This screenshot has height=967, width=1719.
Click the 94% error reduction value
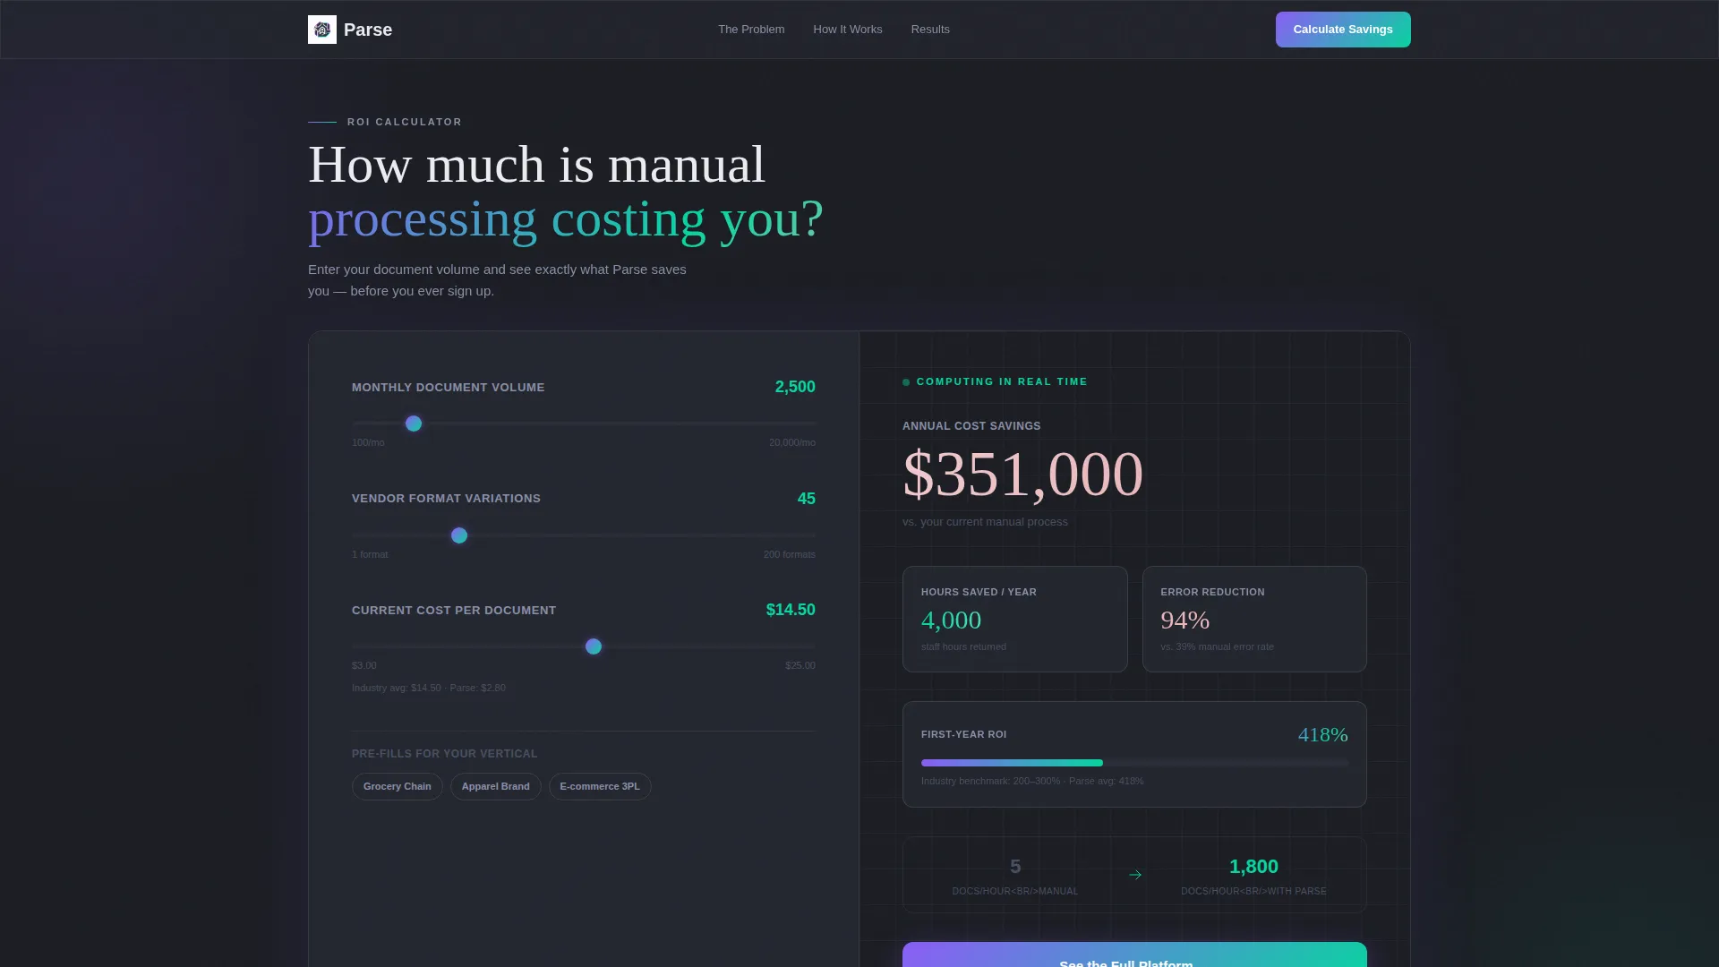pyautogui.click(x=1185, y=620)
